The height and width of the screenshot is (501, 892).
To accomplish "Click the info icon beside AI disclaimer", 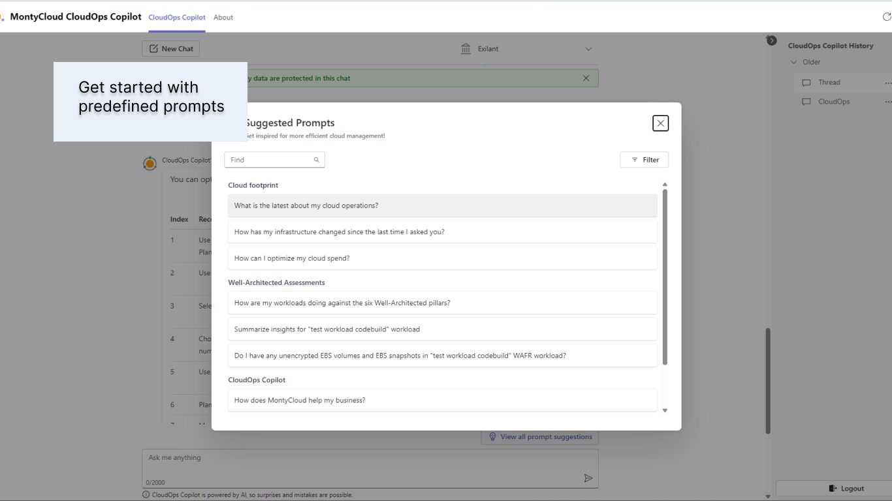I will (x=146, y=494).
